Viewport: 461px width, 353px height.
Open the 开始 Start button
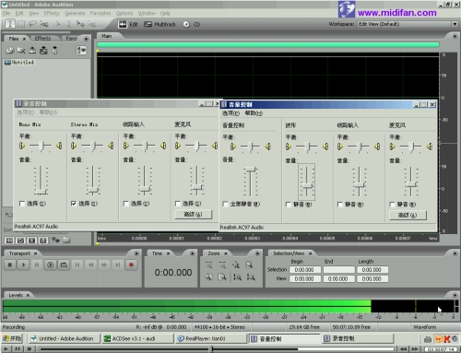[x=12, y=338]
